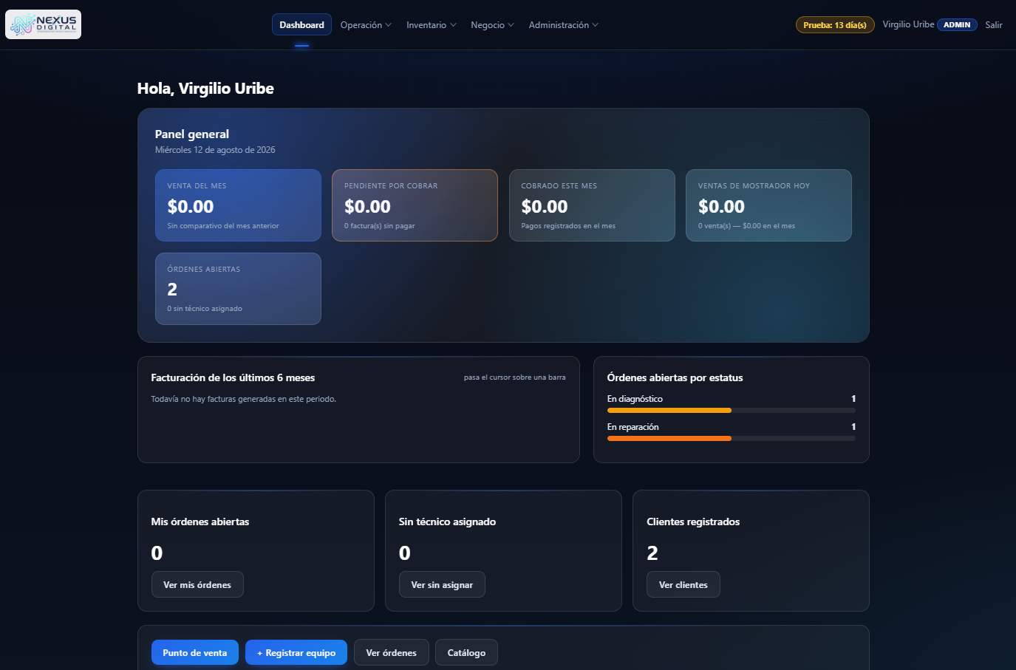Expand the Administración menu

click(563, 25)
